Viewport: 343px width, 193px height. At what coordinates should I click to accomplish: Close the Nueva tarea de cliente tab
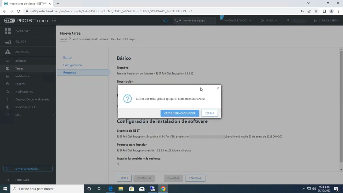50,4
